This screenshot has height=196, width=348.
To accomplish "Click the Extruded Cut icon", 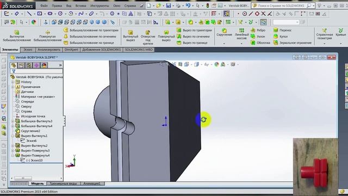I will [130, 33].
